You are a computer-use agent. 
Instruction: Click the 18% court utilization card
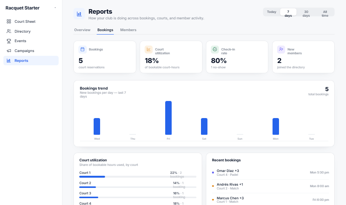point(171,57)
